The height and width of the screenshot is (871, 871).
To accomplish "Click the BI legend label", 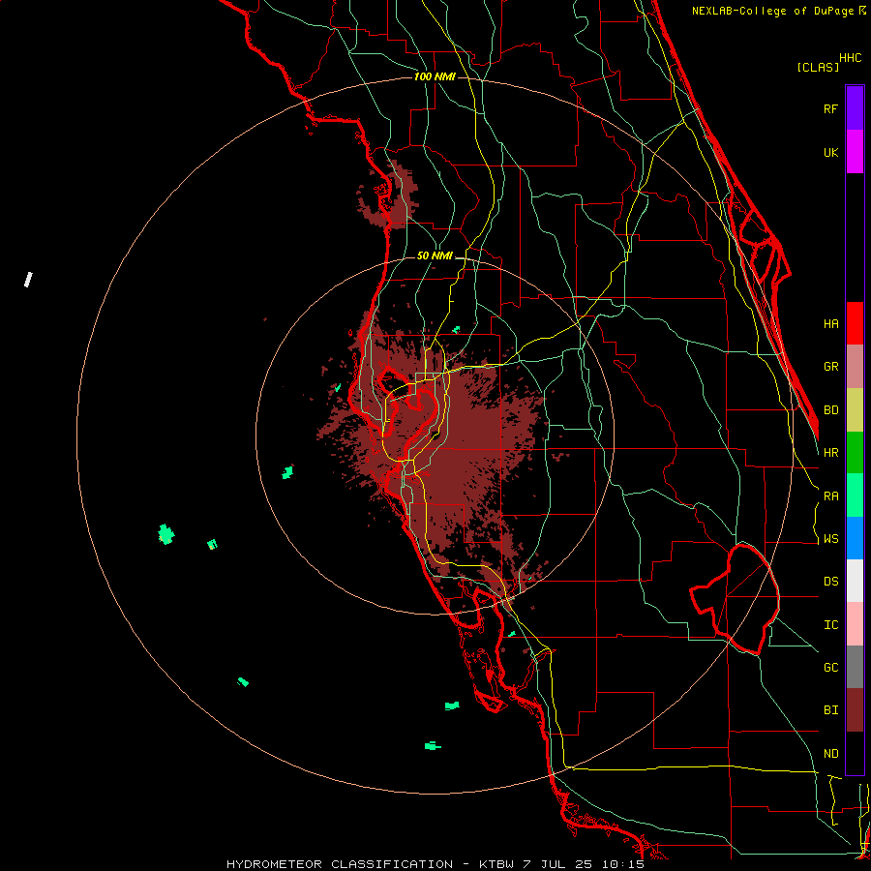I will pyautogui.click(x=831, y=710).
